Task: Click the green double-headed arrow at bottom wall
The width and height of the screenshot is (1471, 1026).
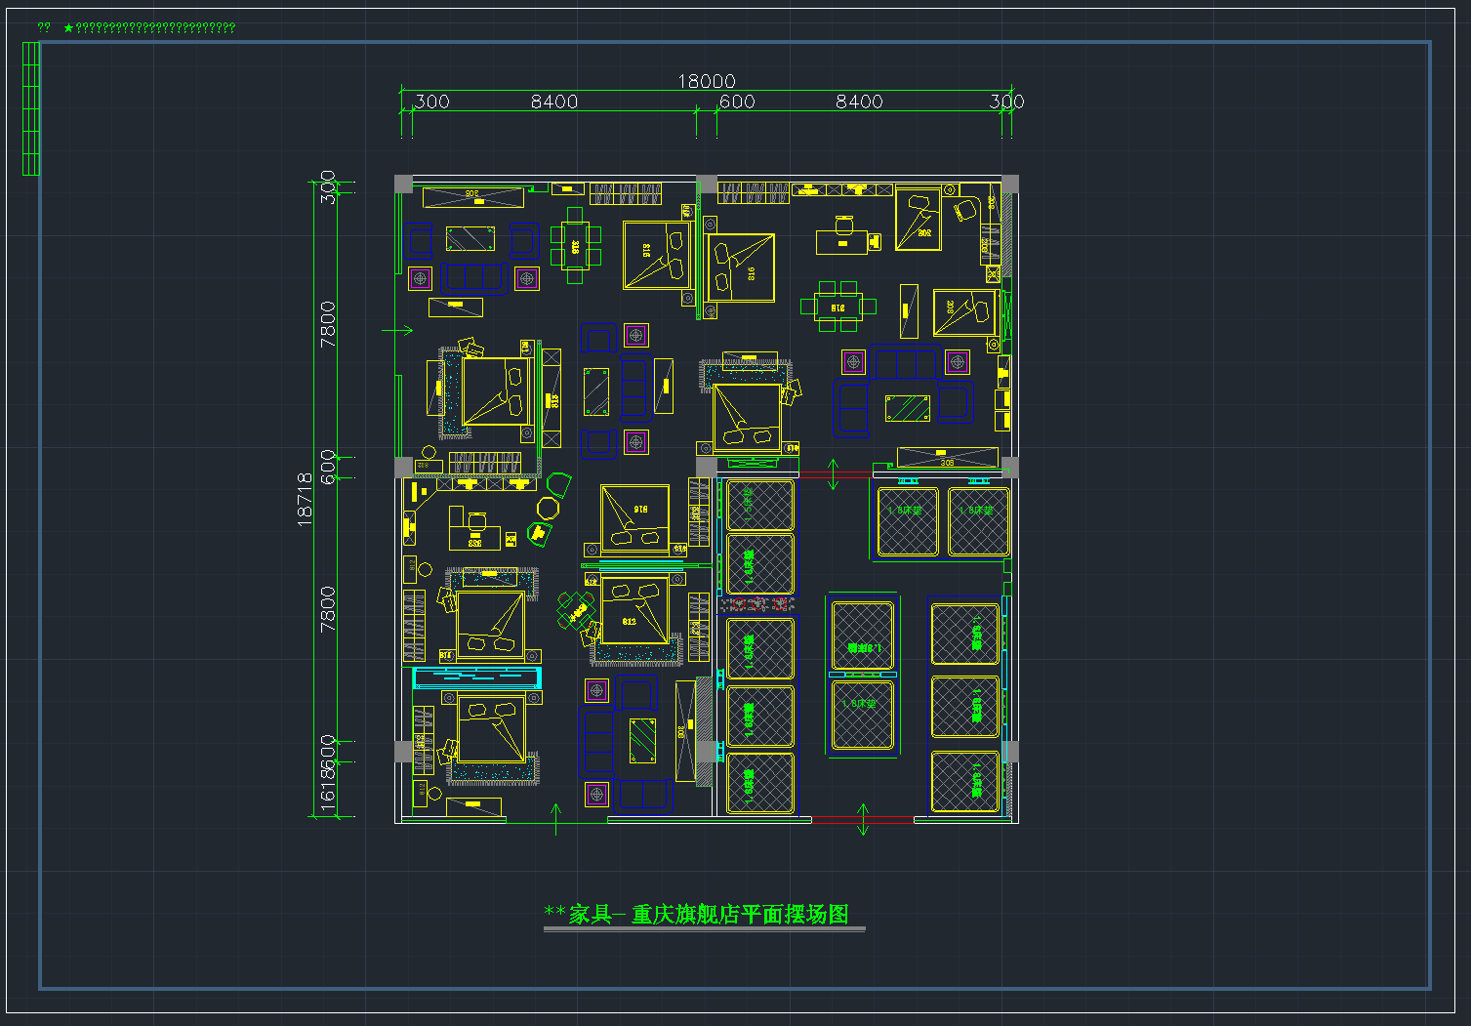Action: pos(863,819)
